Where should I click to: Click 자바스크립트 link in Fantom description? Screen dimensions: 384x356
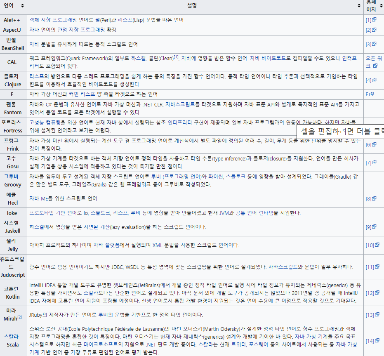[180, 104]
